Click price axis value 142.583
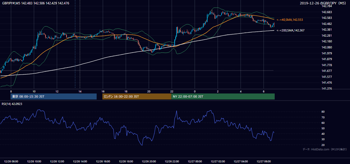350x164 pixels. [326, 18]
